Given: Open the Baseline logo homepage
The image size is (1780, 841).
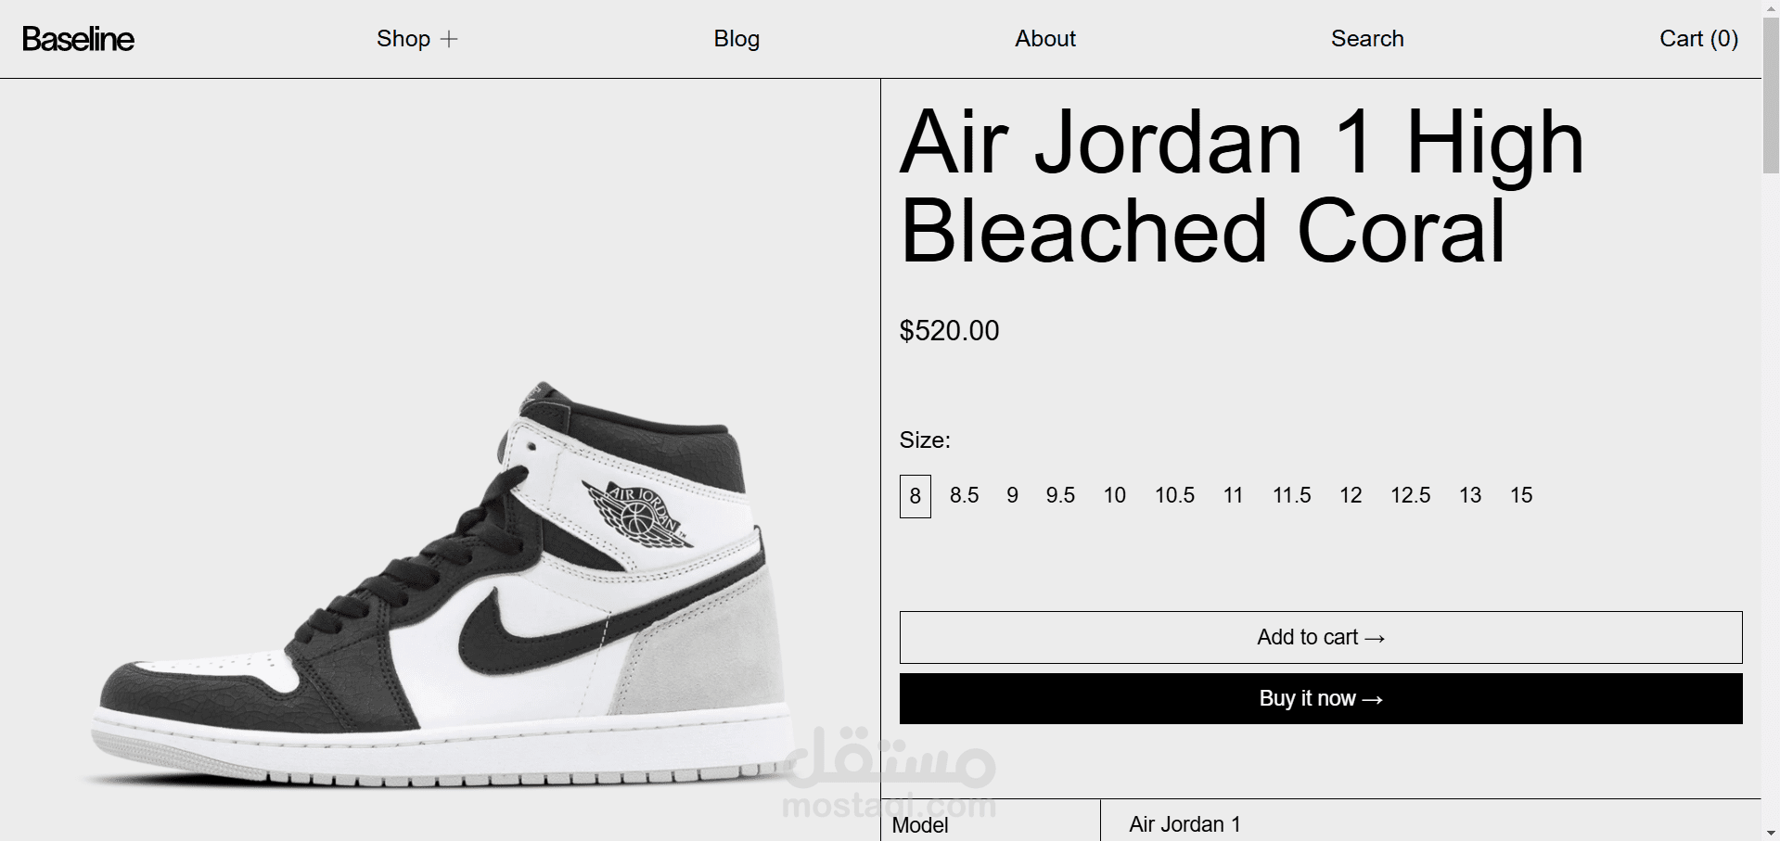Looking at the screenshot, I should 78,39.
